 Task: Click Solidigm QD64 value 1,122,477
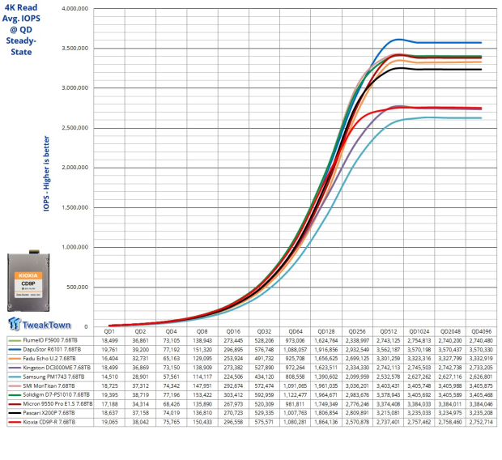(x=296, y=394)
